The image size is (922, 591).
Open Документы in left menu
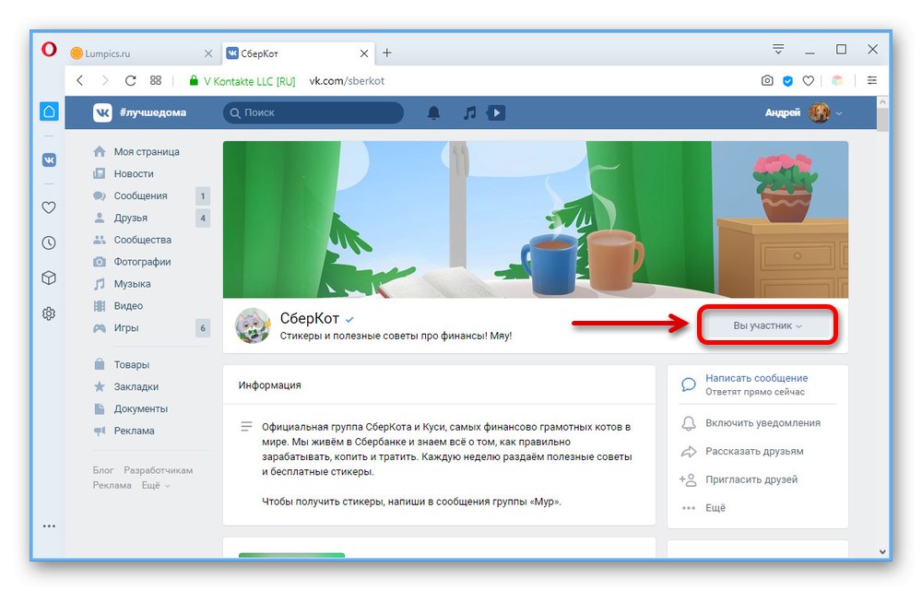point(140,408)
